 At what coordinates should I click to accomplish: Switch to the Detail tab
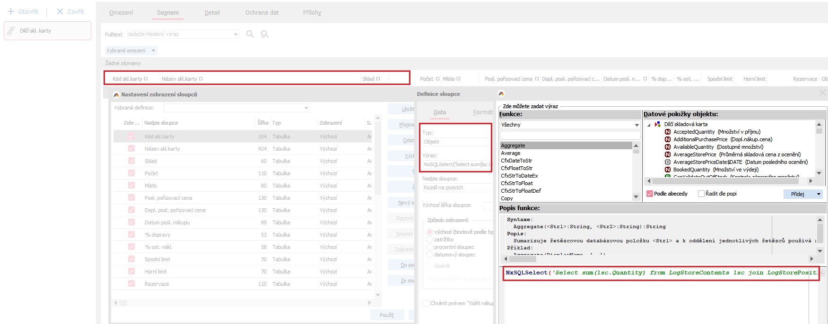pos(212,13)
